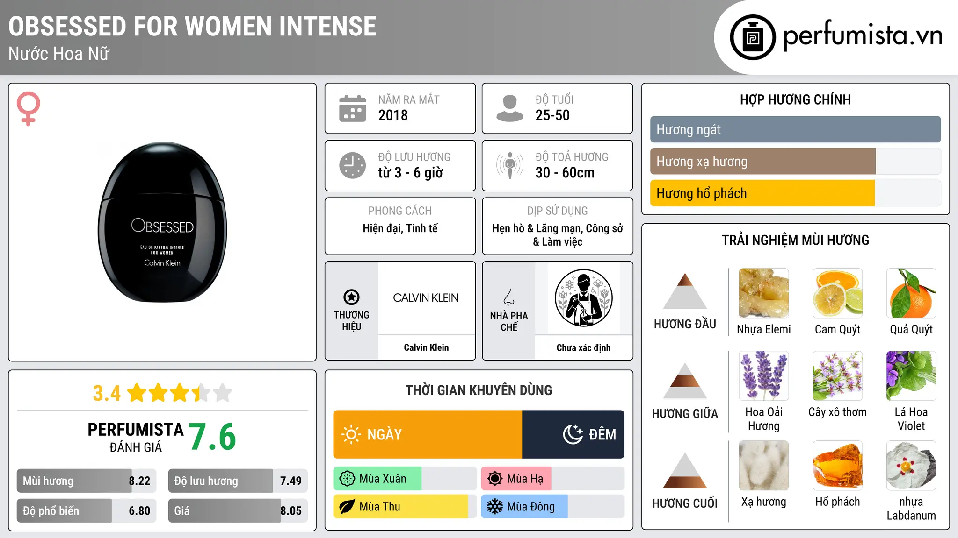Click the winter snowflake icon

click(x=495, y=507)
